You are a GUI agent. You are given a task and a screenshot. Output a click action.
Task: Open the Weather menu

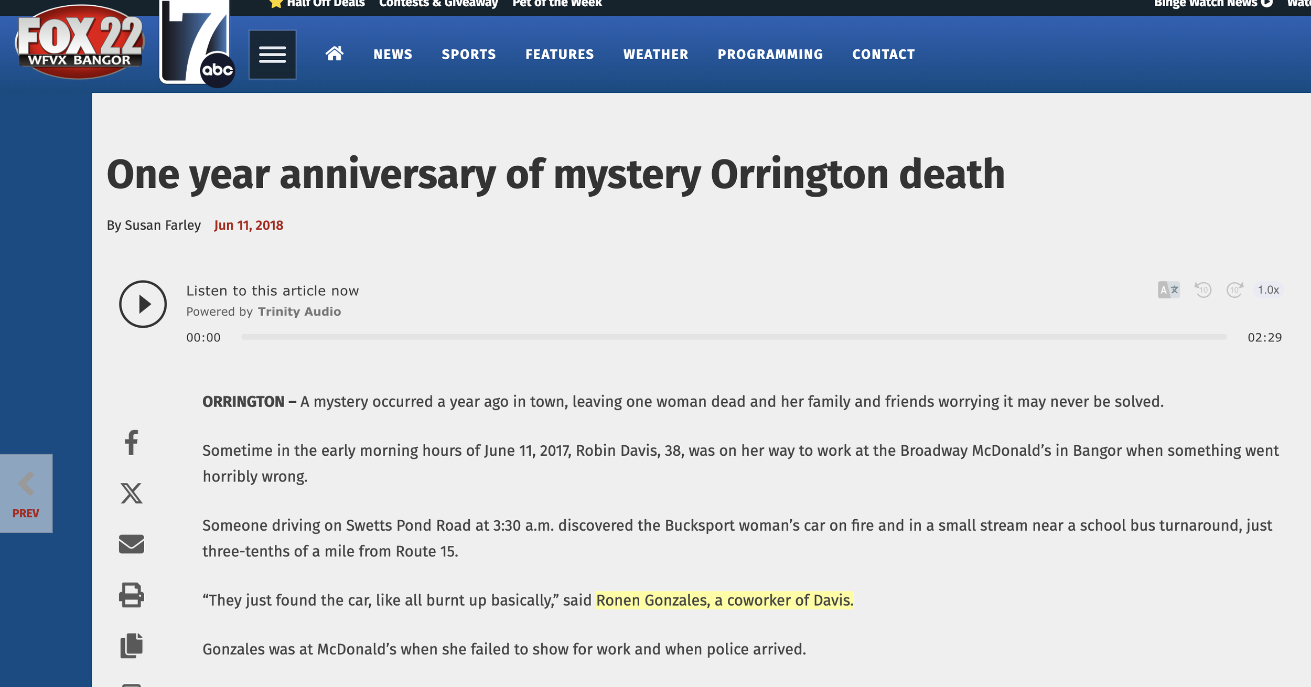point(655,55)
